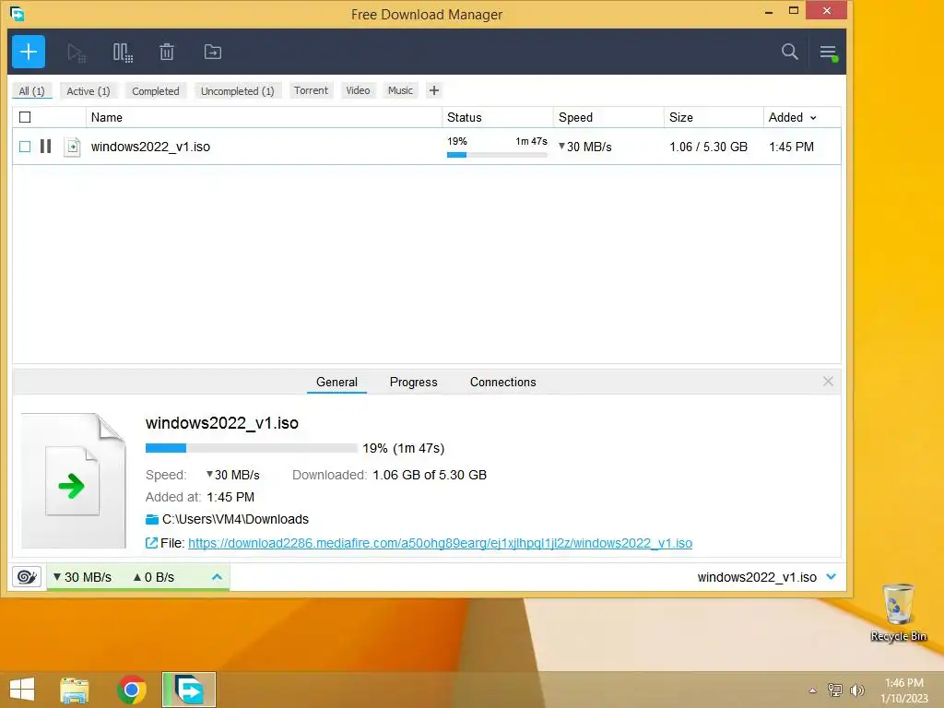Click the trash Delete toolbar icon

(x=167, y=52)
